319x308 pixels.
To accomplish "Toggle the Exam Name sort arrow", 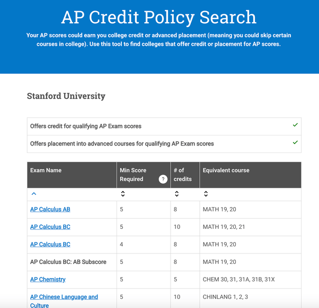I will 34,194.
